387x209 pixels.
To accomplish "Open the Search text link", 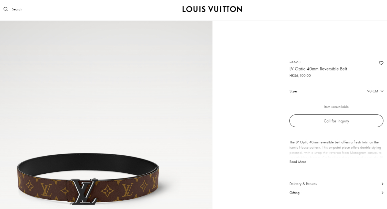I will click(x=17, y=9).
